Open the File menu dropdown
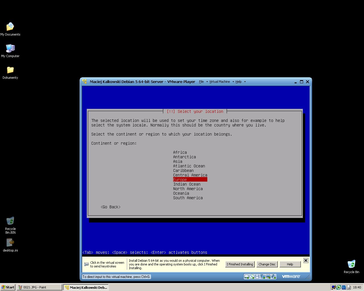The image size is (364, 291). point(203,82)
